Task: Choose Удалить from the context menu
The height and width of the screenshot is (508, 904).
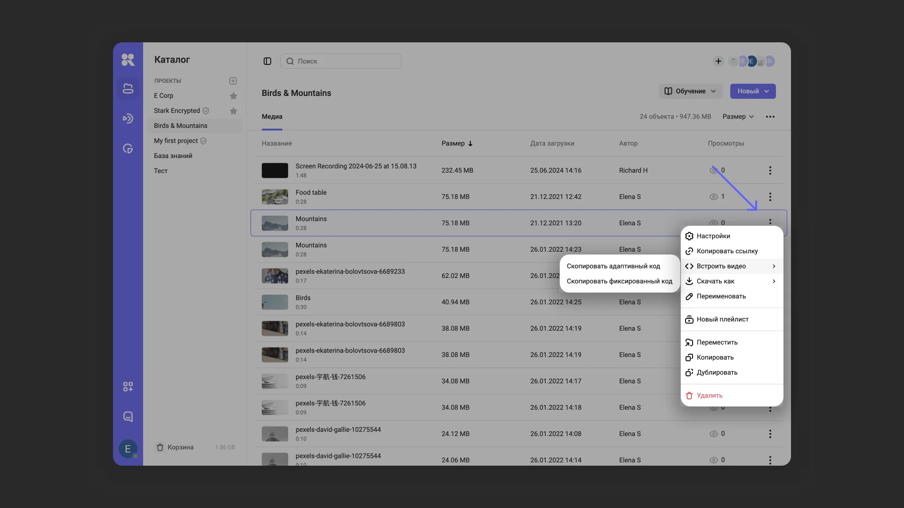Action: pyautogui.click(x=709, y=396)
